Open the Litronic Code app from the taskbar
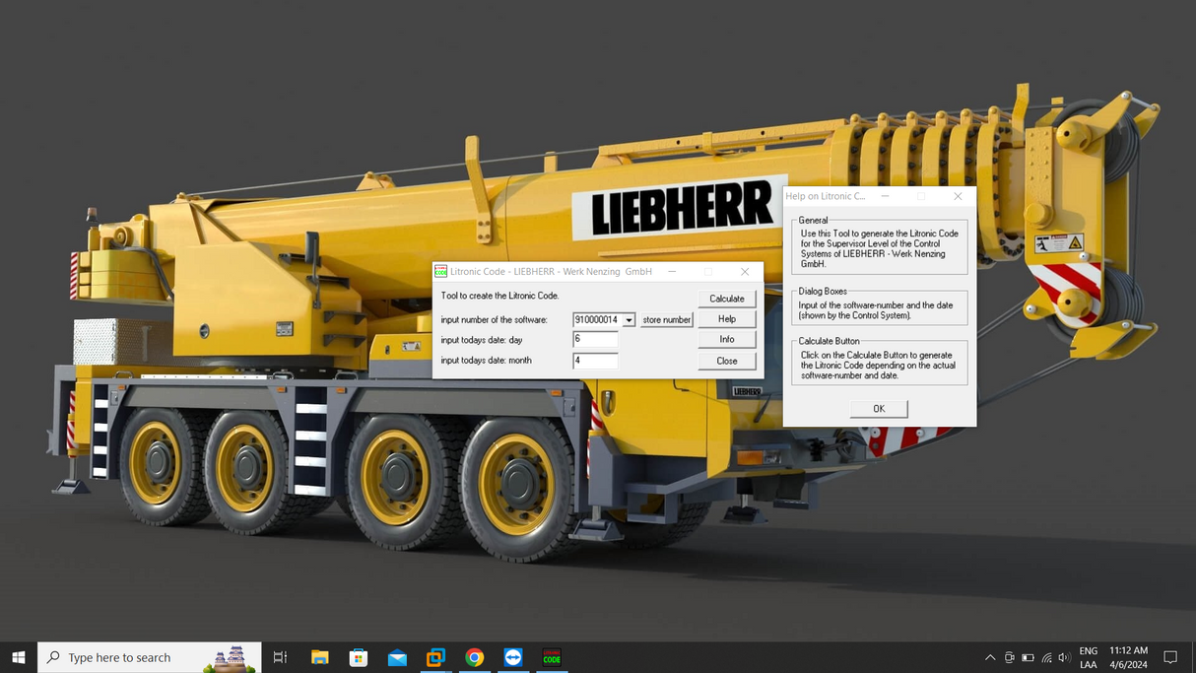The image size is (1196, 673). [x=551, y=657]
